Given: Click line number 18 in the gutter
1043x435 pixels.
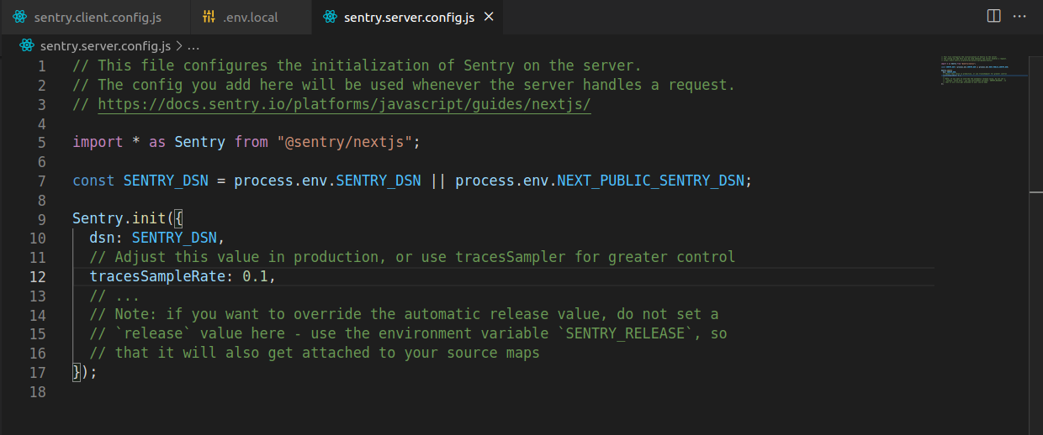Looking at the screenshot, I should (38, 391).
